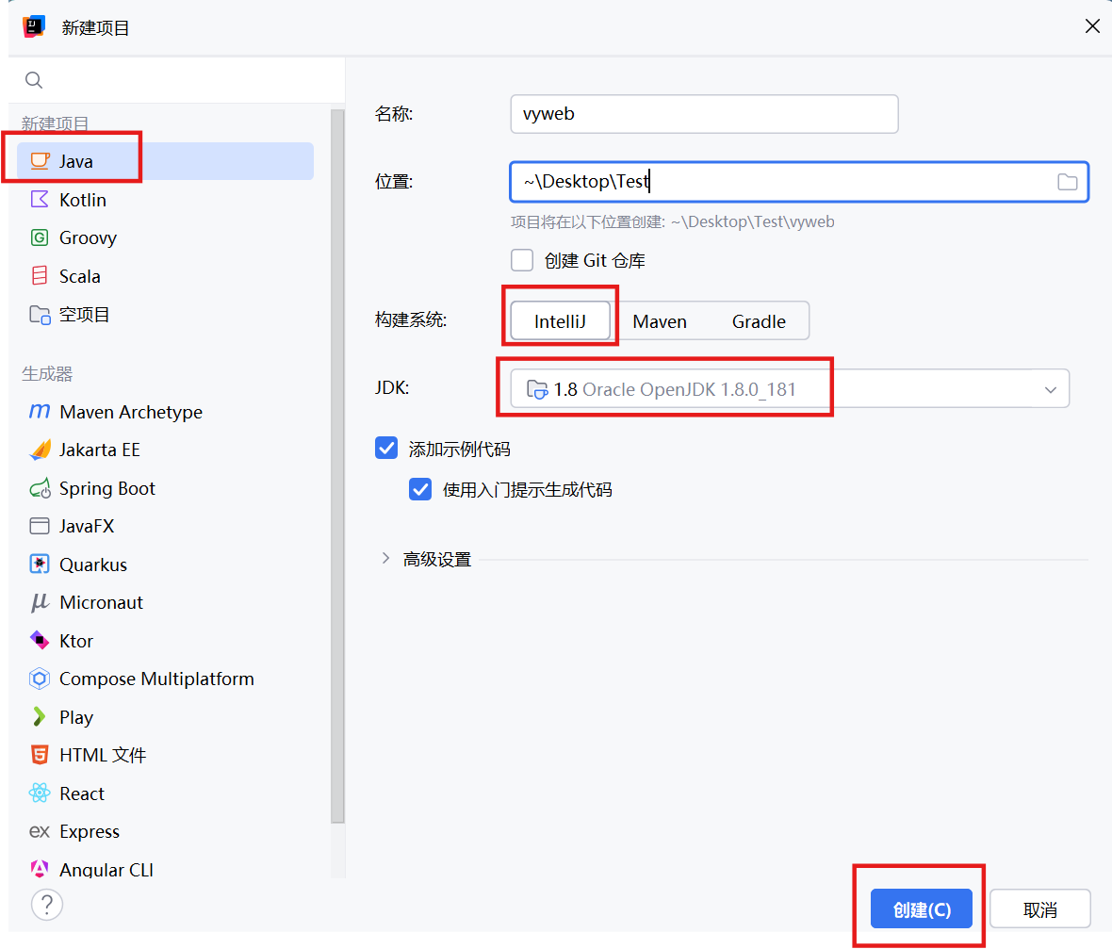
Task: Click the Maven Archetype icon
Action: [x=40, y=412]
